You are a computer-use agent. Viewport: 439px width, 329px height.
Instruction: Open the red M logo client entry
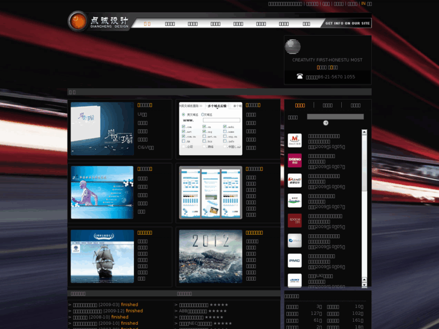click(295, 140)
